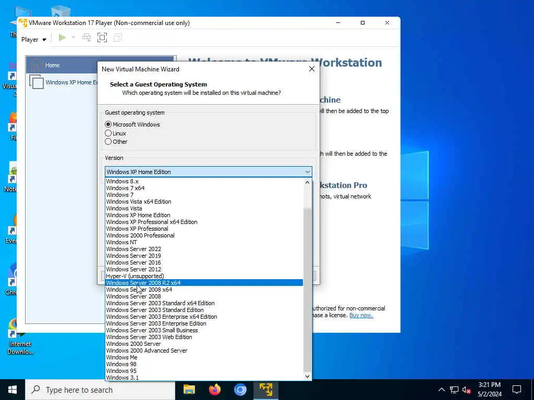Enter full screen mode via toolbar icon
Screen dimensions: 534x400
point(102,37)
